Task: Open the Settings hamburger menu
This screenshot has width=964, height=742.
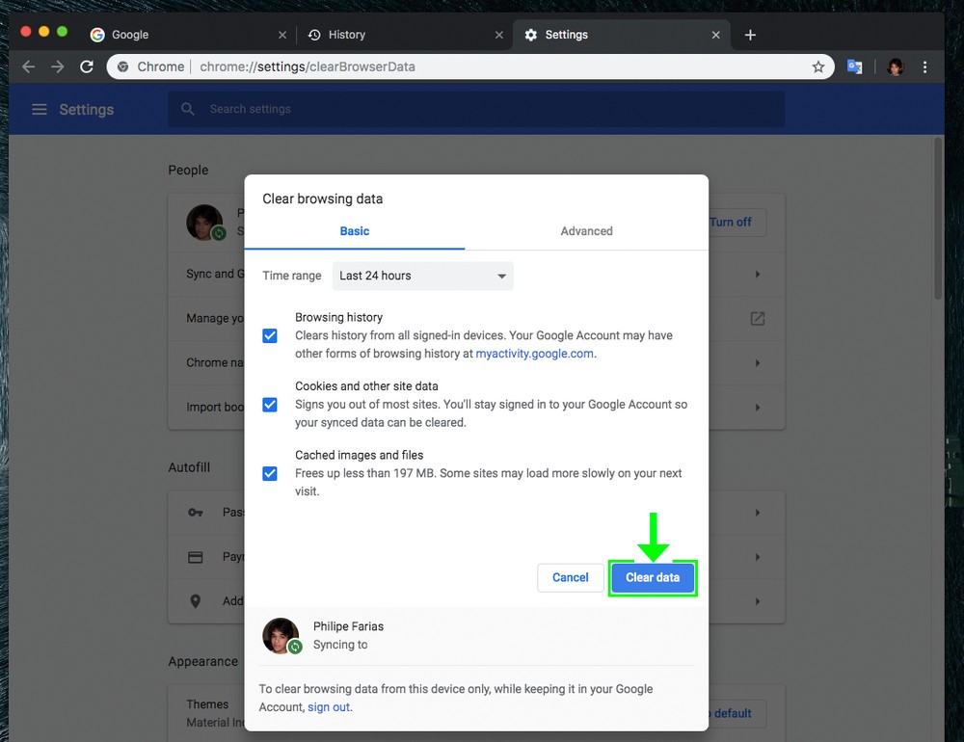Action: [x=40, y=110]
